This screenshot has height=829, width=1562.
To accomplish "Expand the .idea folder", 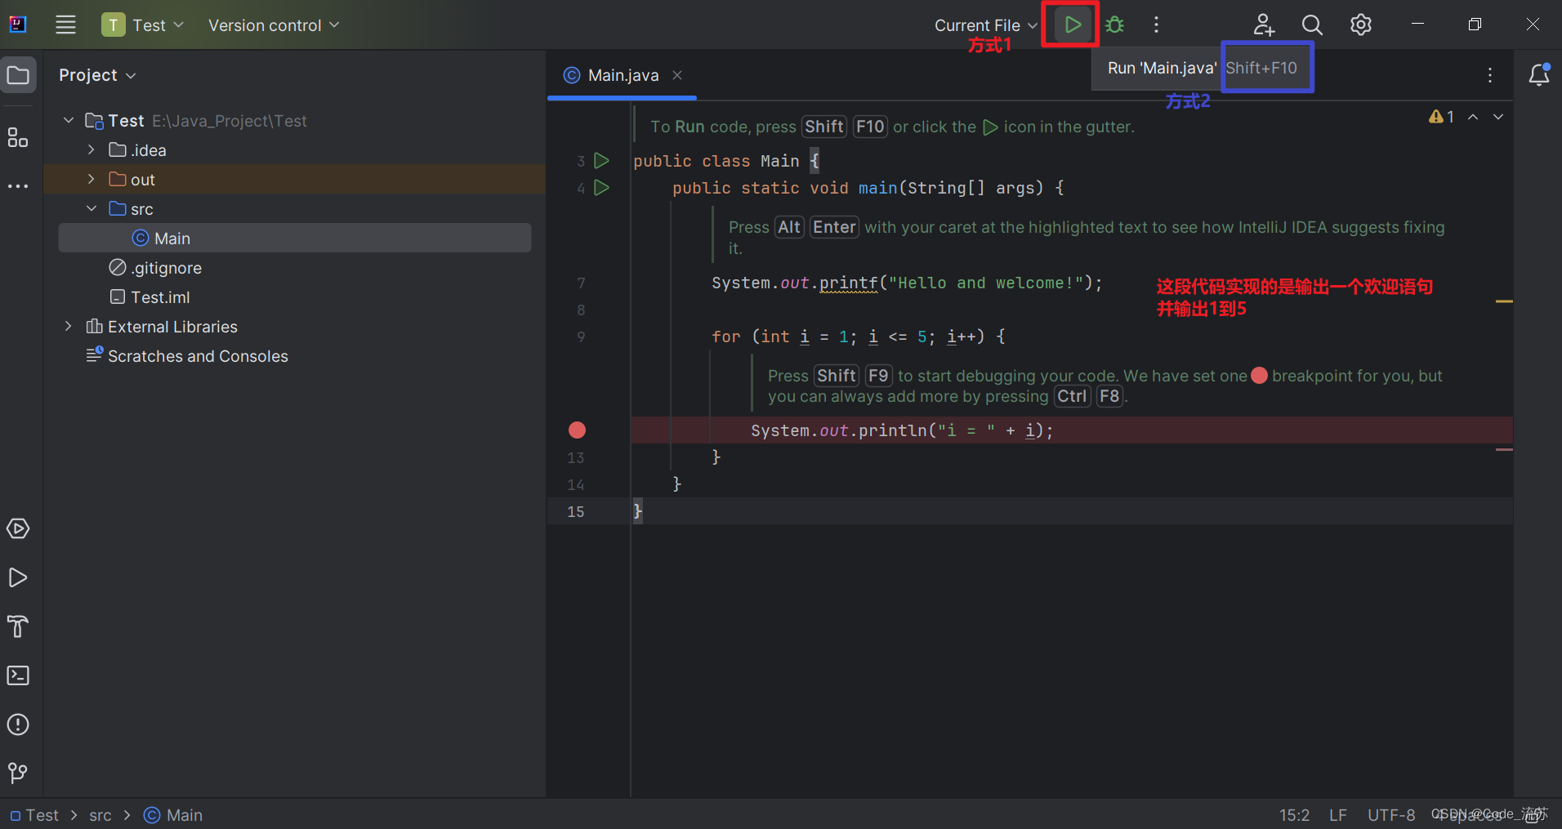I will 91,150.
